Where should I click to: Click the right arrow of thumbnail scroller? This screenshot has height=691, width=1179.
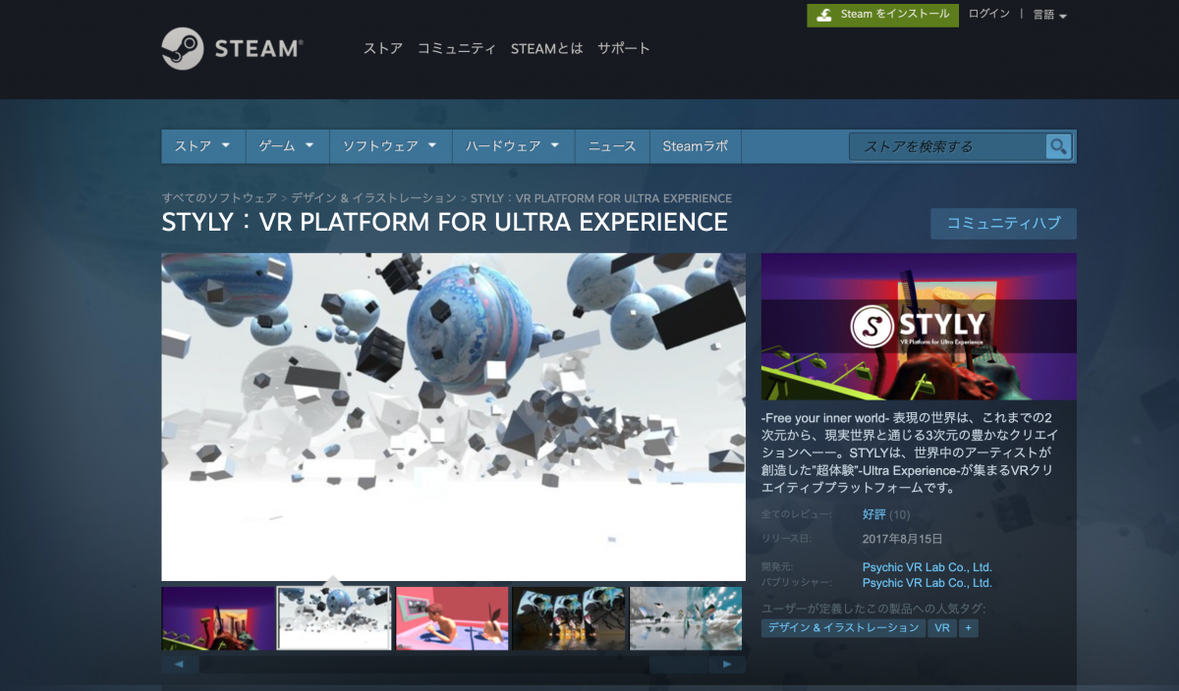pos(727,664)
